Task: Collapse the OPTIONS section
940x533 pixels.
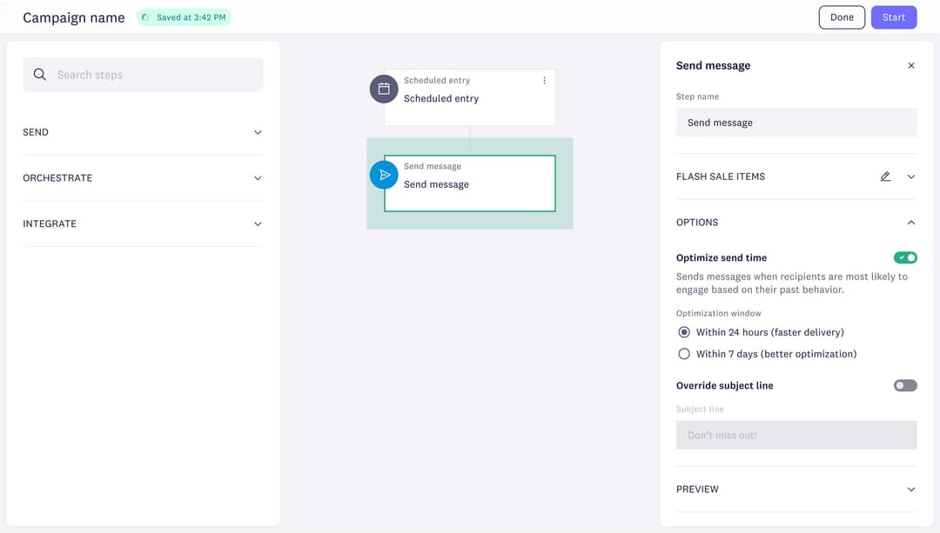Action: (910, 222)
